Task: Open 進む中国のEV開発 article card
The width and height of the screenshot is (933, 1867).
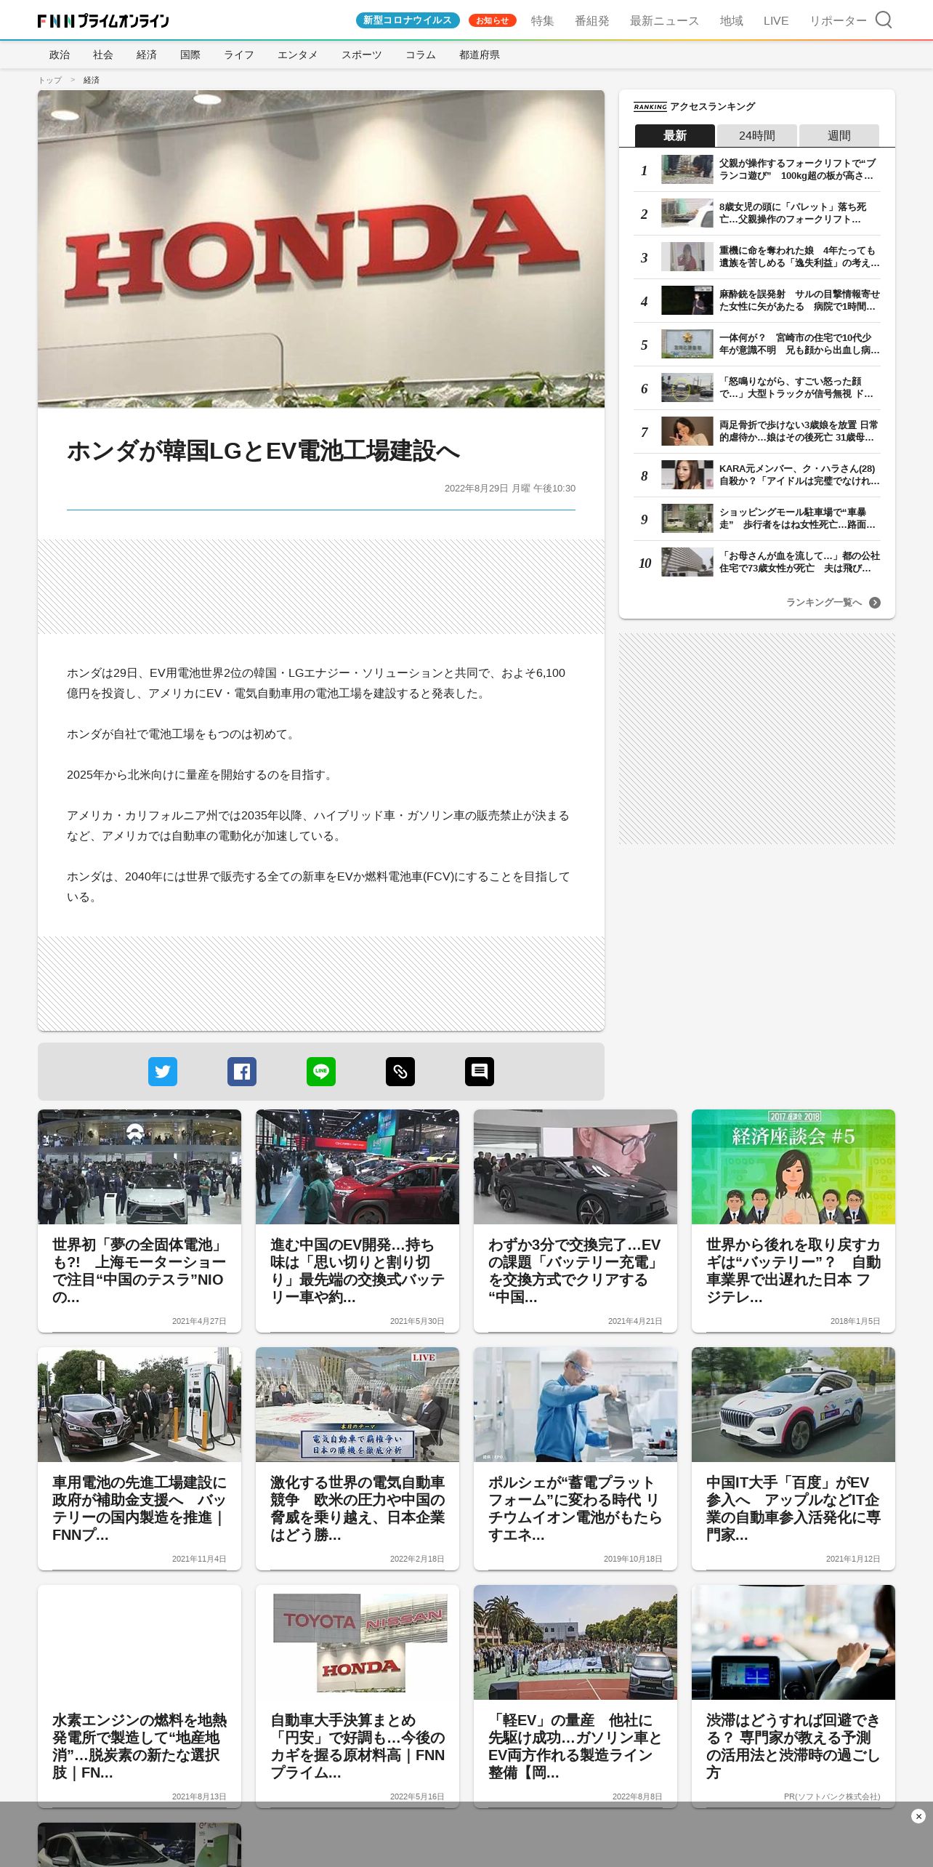Action: coord(358,1221)
